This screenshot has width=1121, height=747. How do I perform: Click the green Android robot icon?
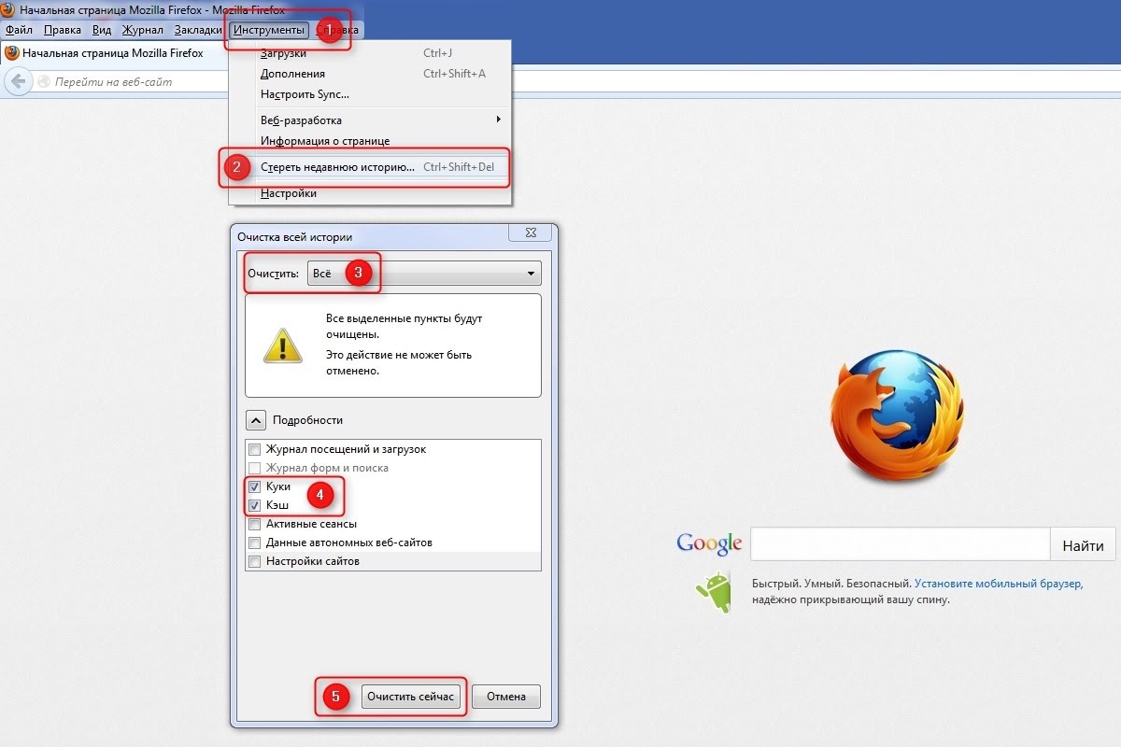(x=713, y=591)
